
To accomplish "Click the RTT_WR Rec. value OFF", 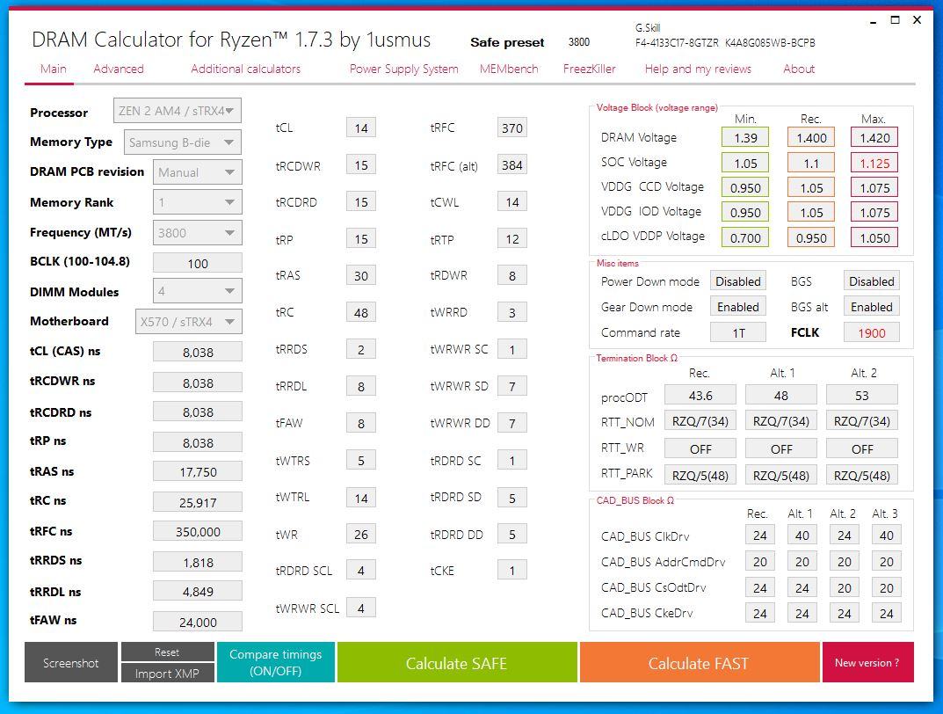I will [x=700, y=448].
